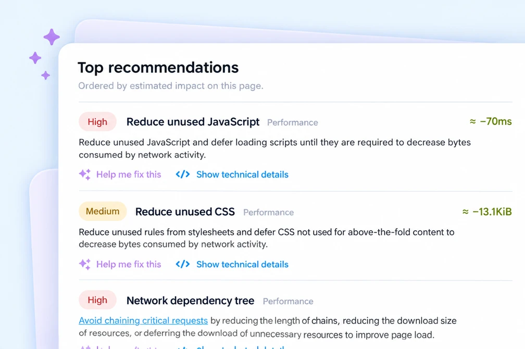Click the unused JavaScript description paragraph
This screenshot has height=349, width=525.
point(274,148)
